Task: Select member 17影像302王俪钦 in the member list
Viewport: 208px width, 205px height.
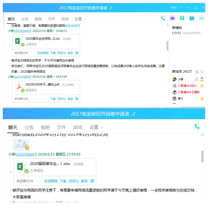Action: (188, 92)
